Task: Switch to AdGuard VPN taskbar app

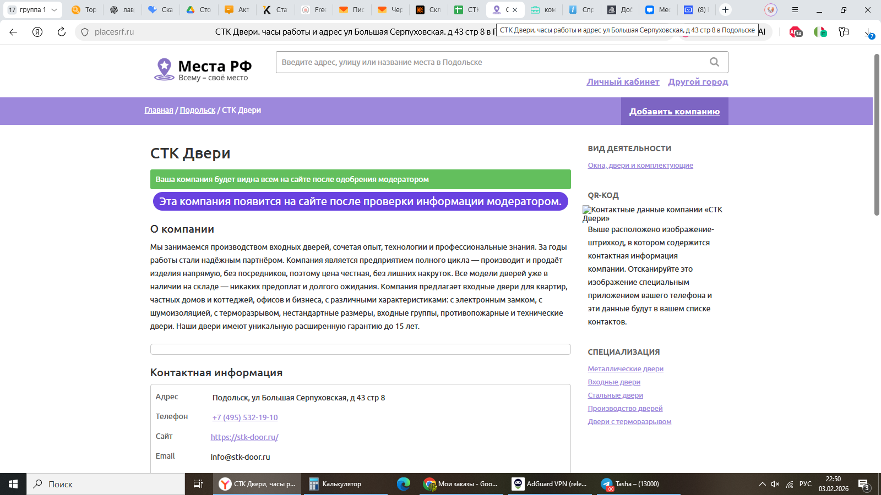Action: point(550,484)
